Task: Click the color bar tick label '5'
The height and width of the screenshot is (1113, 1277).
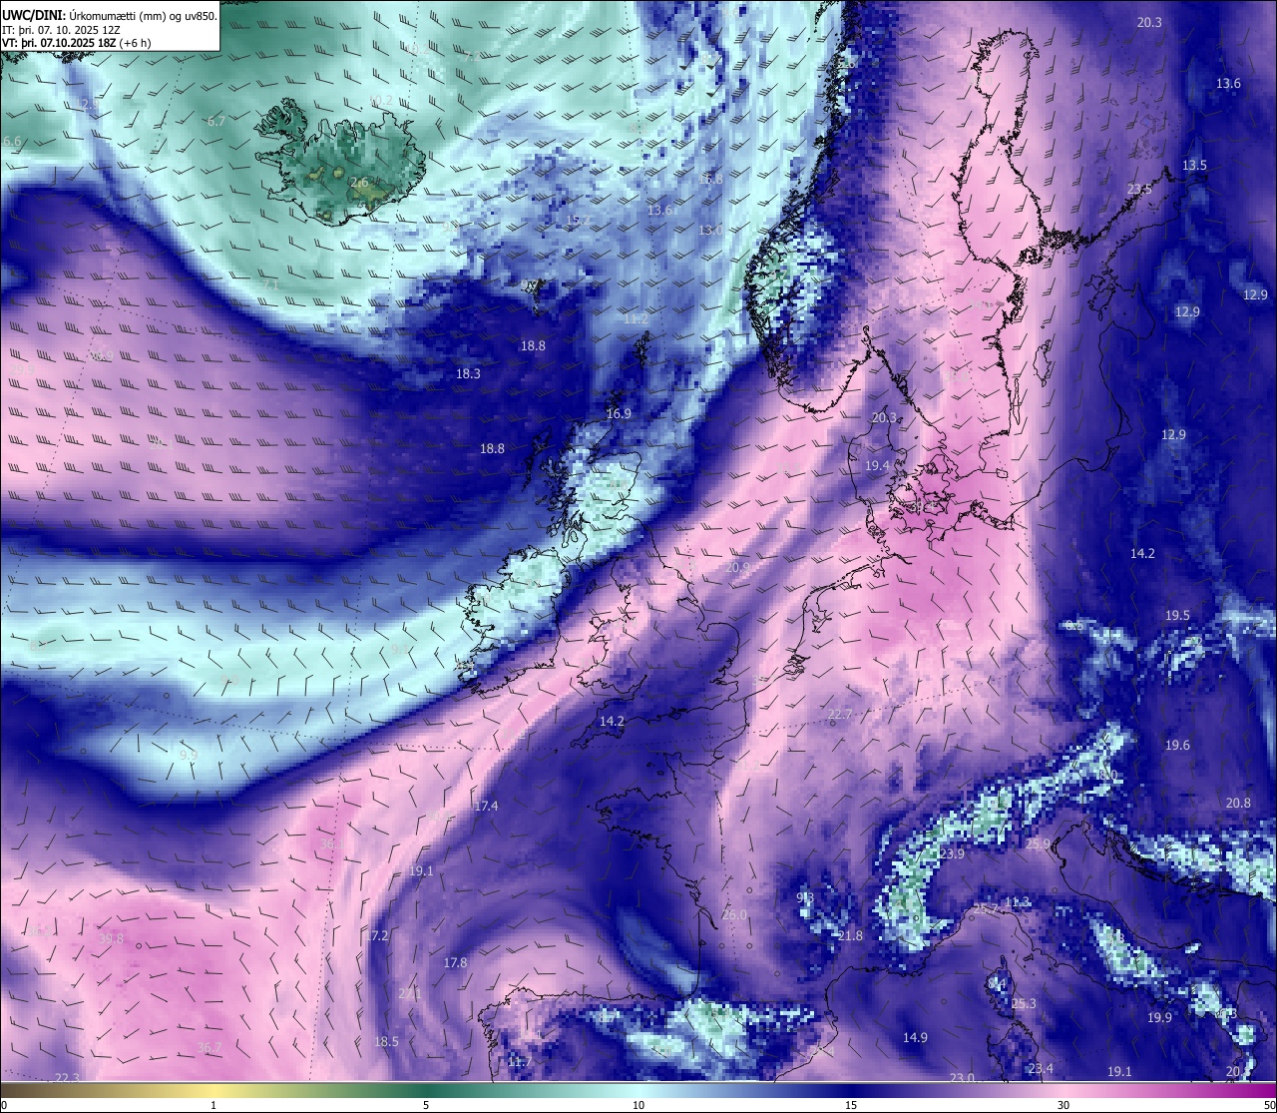Action: coord(426,1105)
